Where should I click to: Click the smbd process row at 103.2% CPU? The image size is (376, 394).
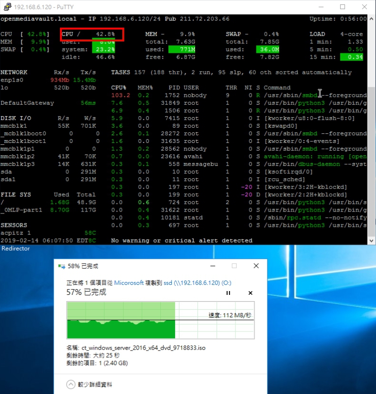(x=238, y=95)
